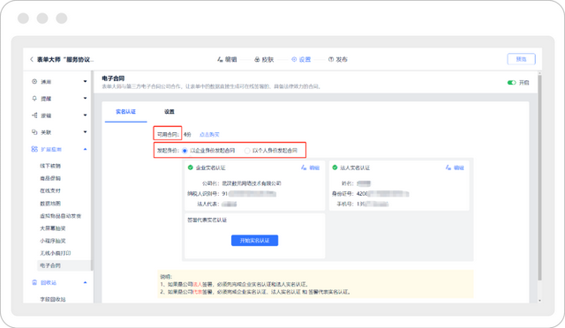
Task: Go to the 皮肤 step in header
Action: pos(264,59)
